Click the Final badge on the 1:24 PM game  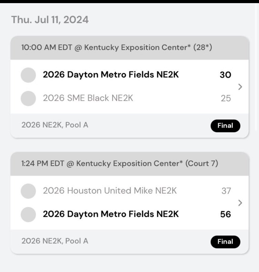click(x=225, y=242)
